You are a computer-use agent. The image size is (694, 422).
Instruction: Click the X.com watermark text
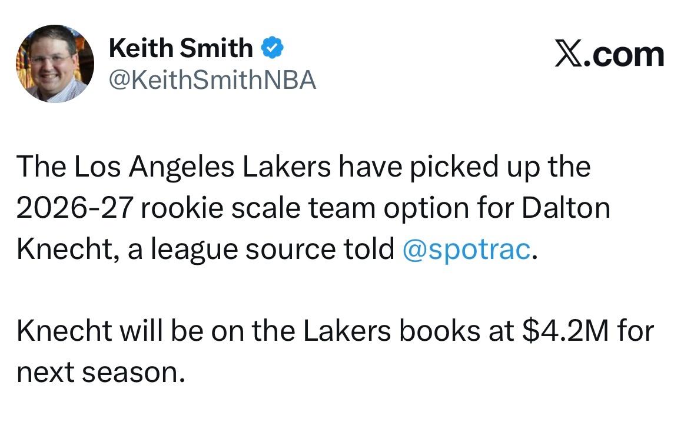point(610,55)
